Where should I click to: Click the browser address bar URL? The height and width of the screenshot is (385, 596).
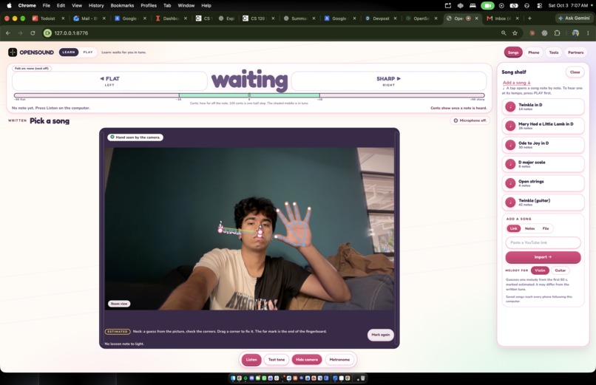click(71, 33)
